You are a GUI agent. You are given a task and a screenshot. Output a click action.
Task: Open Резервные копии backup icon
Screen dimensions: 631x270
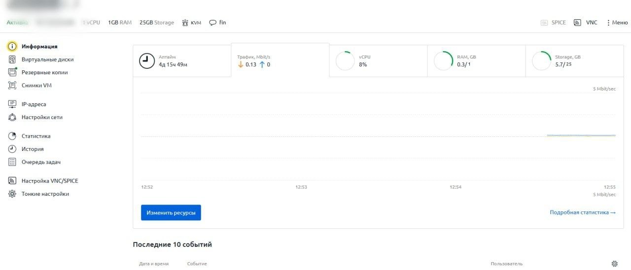pyautogui.click(x=12, y=72)
